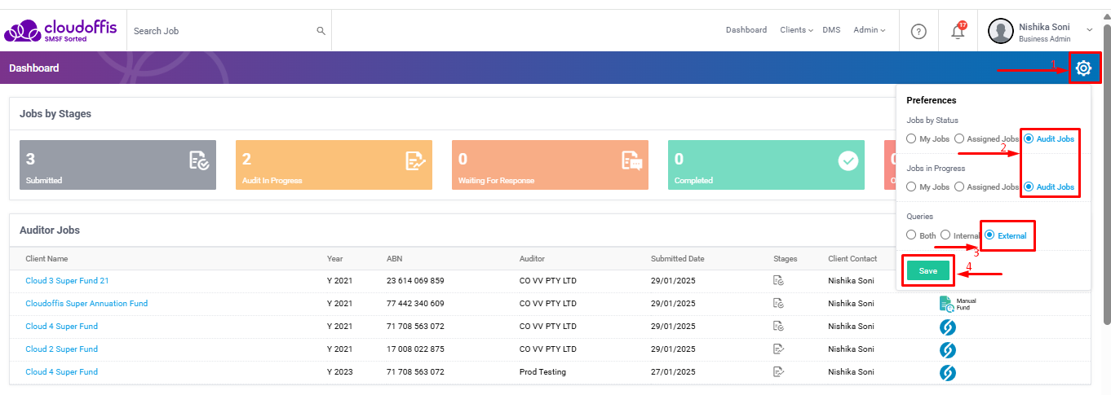Click the Y 2023 year cell

coord(339,372)
